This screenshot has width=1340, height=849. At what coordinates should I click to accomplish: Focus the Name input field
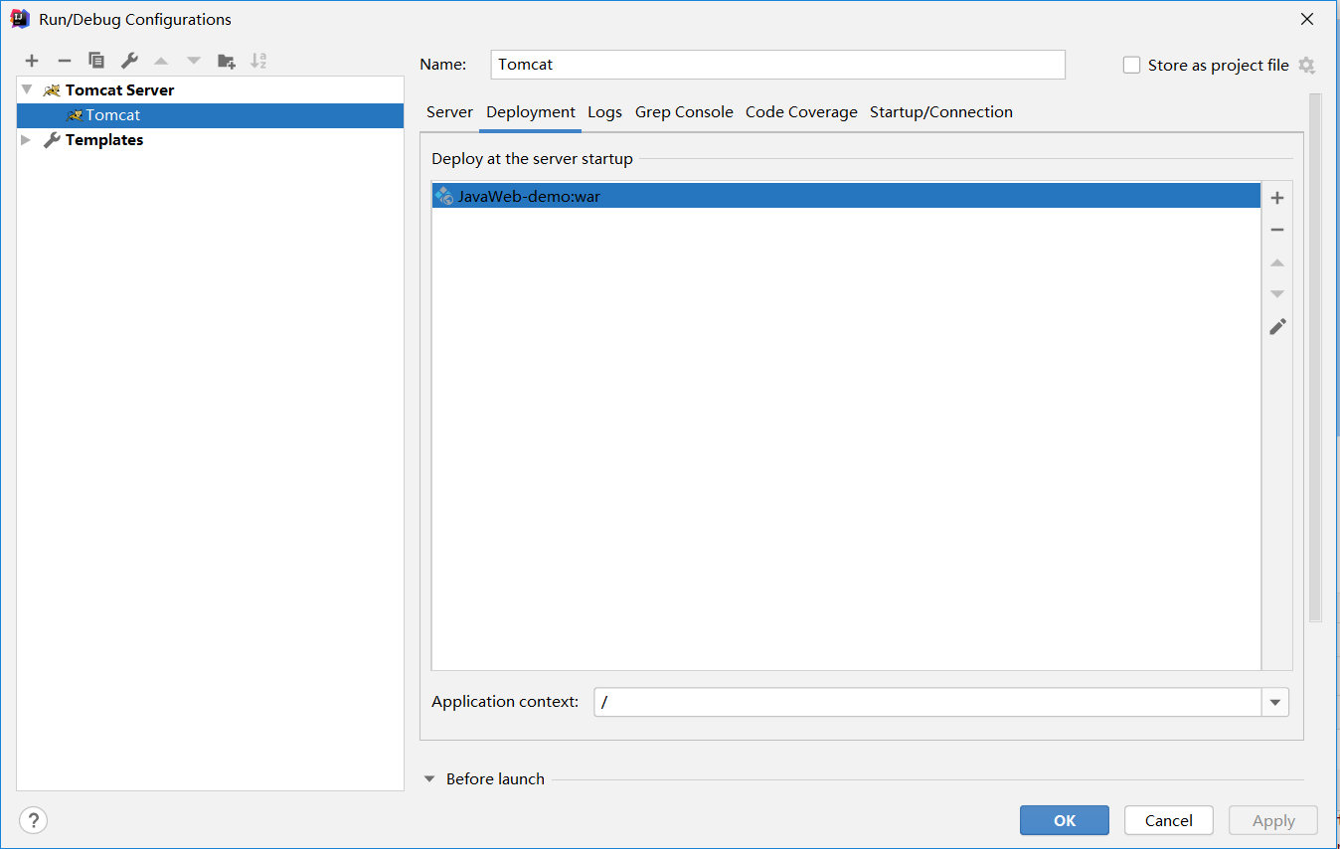pyautogui.click(x=778, y=65)
